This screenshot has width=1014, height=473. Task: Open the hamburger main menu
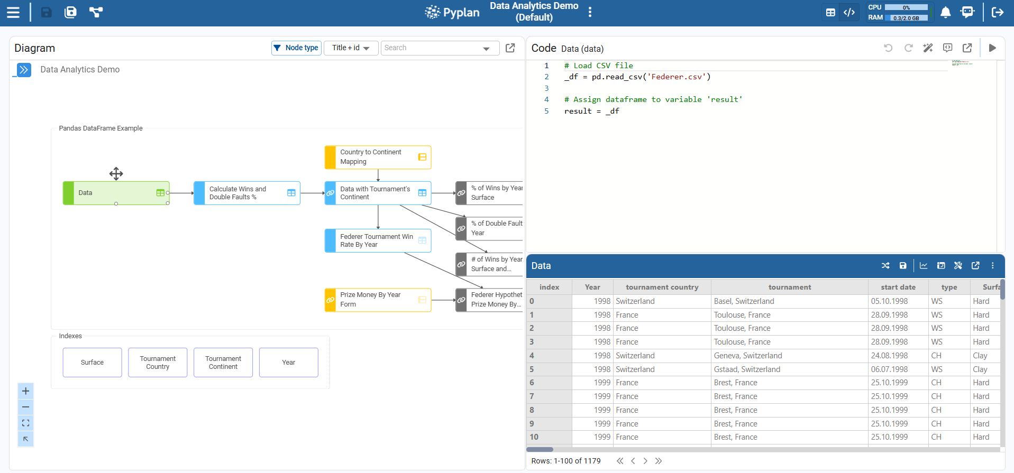point(13,12)
